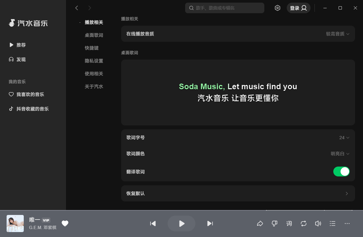Click the 恢复默认 restore defaults row

pos(238,194)
